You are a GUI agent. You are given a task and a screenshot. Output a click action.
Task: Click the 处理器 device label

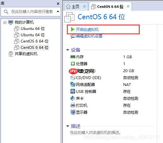click(x=82, y=64)
